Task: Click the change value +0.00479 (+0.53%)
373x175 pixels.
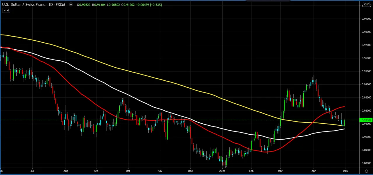Action: click(x=149, y=5)
